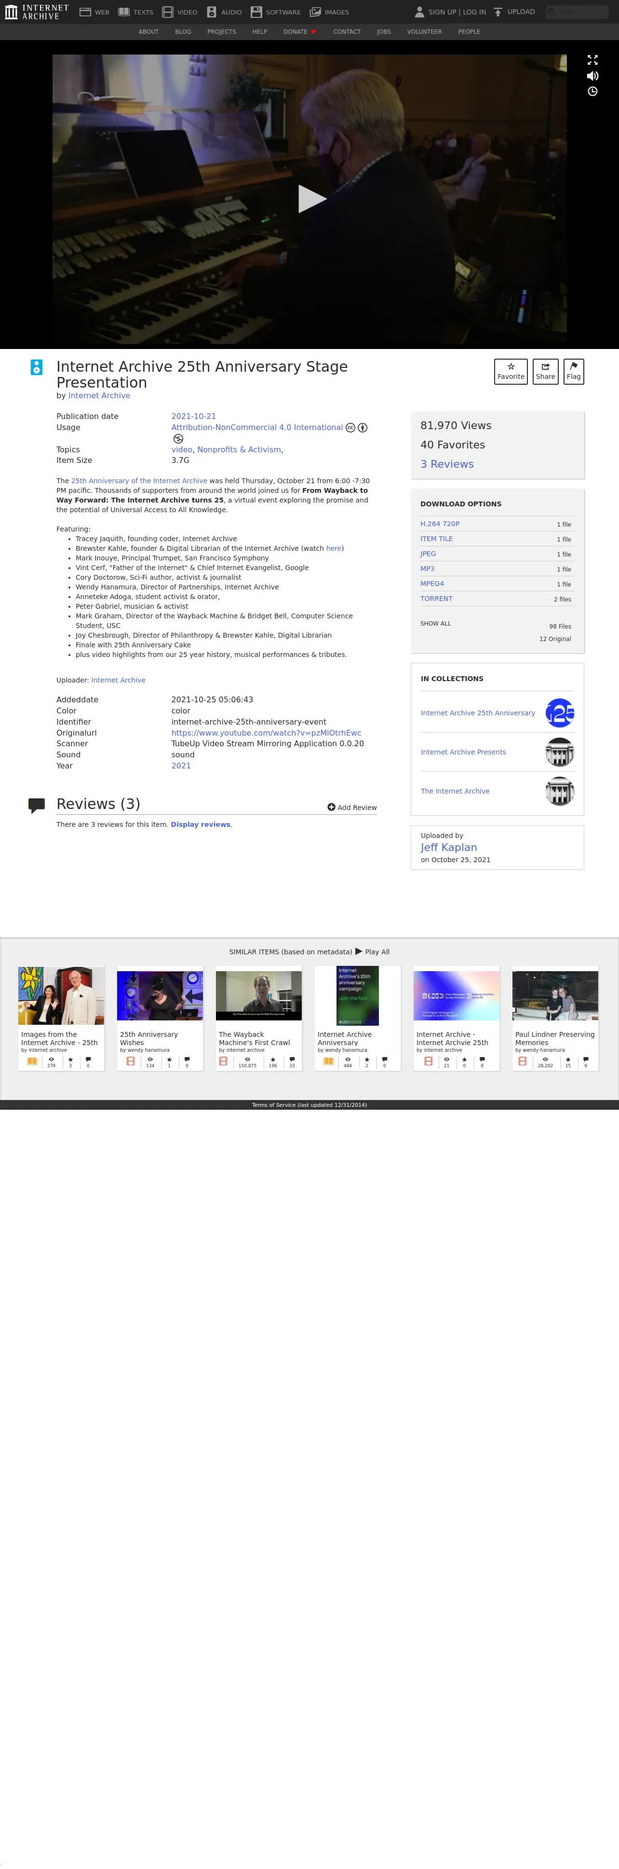
Task: Open the Texts section in top navigation
Action: pyautogui.click(x=135, y=13)
